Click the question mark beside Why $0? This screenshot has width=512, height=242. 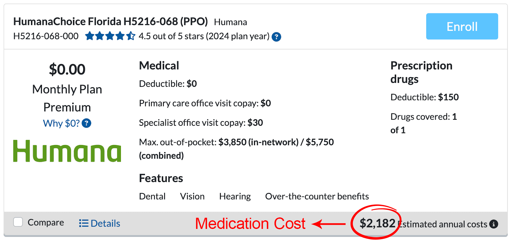point(86,123)
